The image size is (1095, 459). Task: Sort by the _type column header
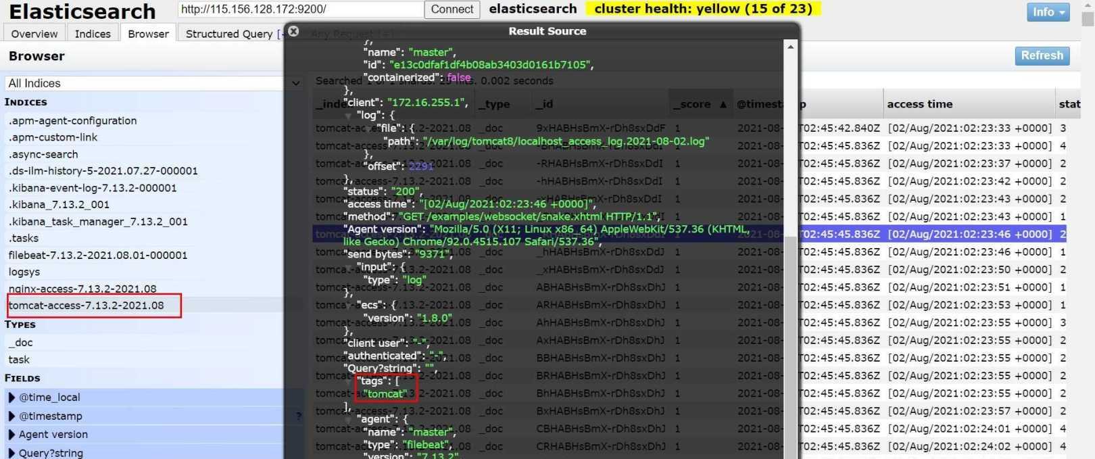503,104
